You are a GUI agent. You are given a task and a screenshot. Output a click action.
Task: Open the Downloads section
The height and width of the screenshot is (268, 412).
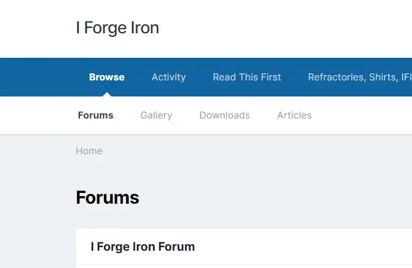pos(225,116)
